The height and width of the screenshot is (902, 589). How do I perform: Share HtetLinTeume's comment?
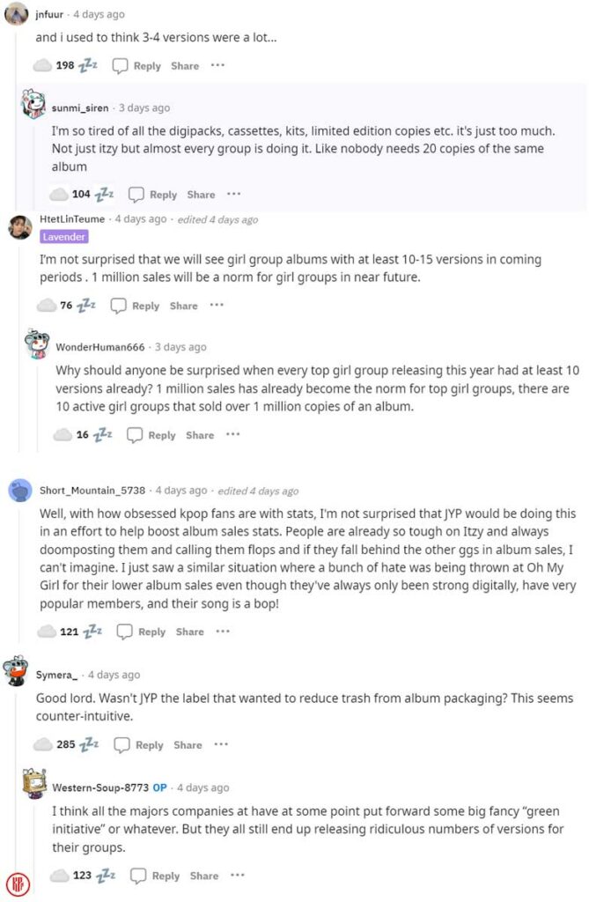pyautogui.click(x=183, y=306)
